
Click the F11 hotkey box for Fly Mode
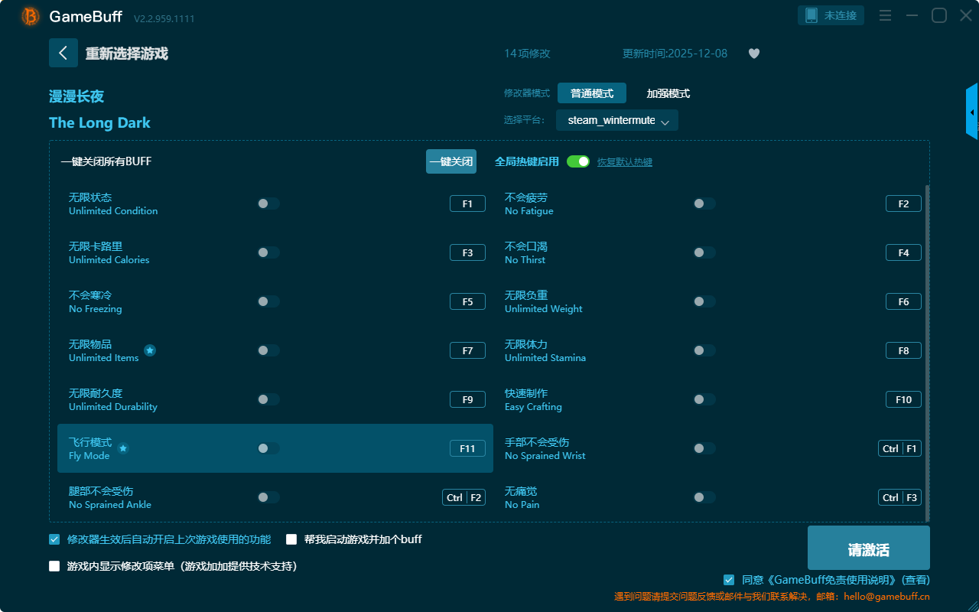click(x=467, y=448)
